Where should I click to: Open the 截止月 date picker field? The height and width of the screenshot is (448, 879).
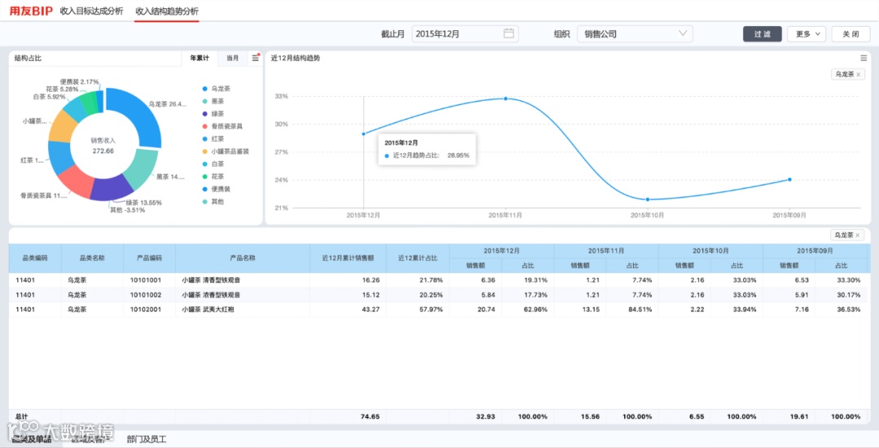466,33
